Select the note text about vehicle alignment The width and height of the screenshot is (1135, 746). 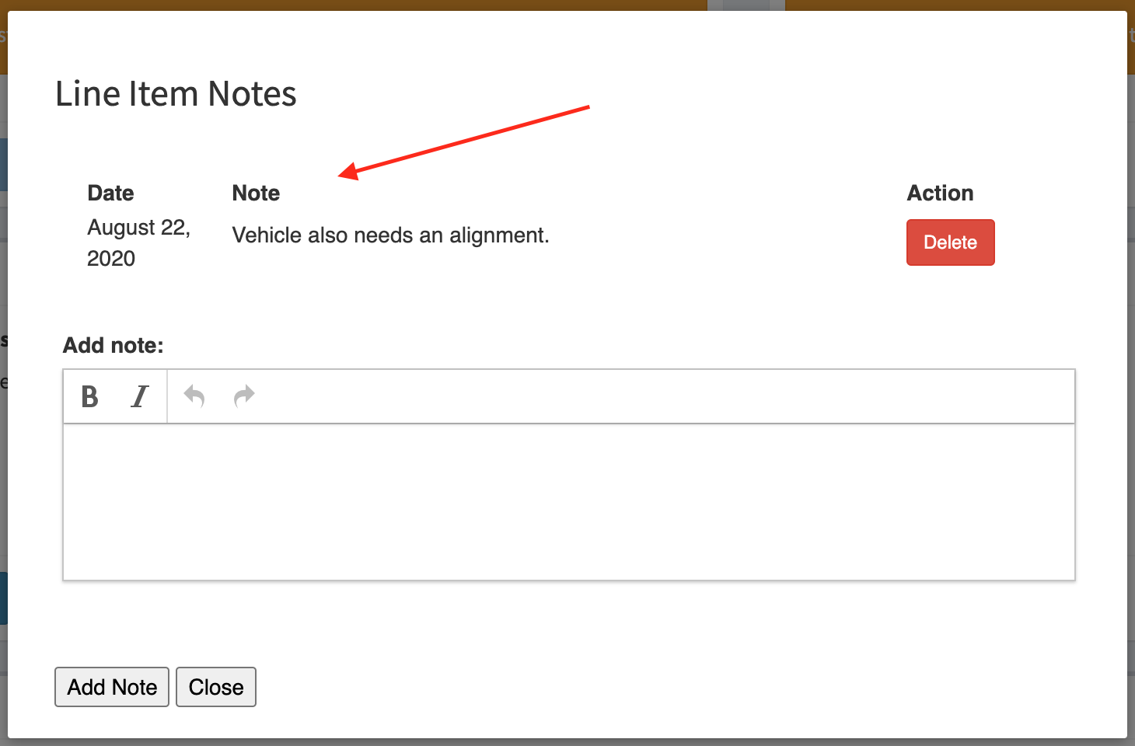coord(390,235)
